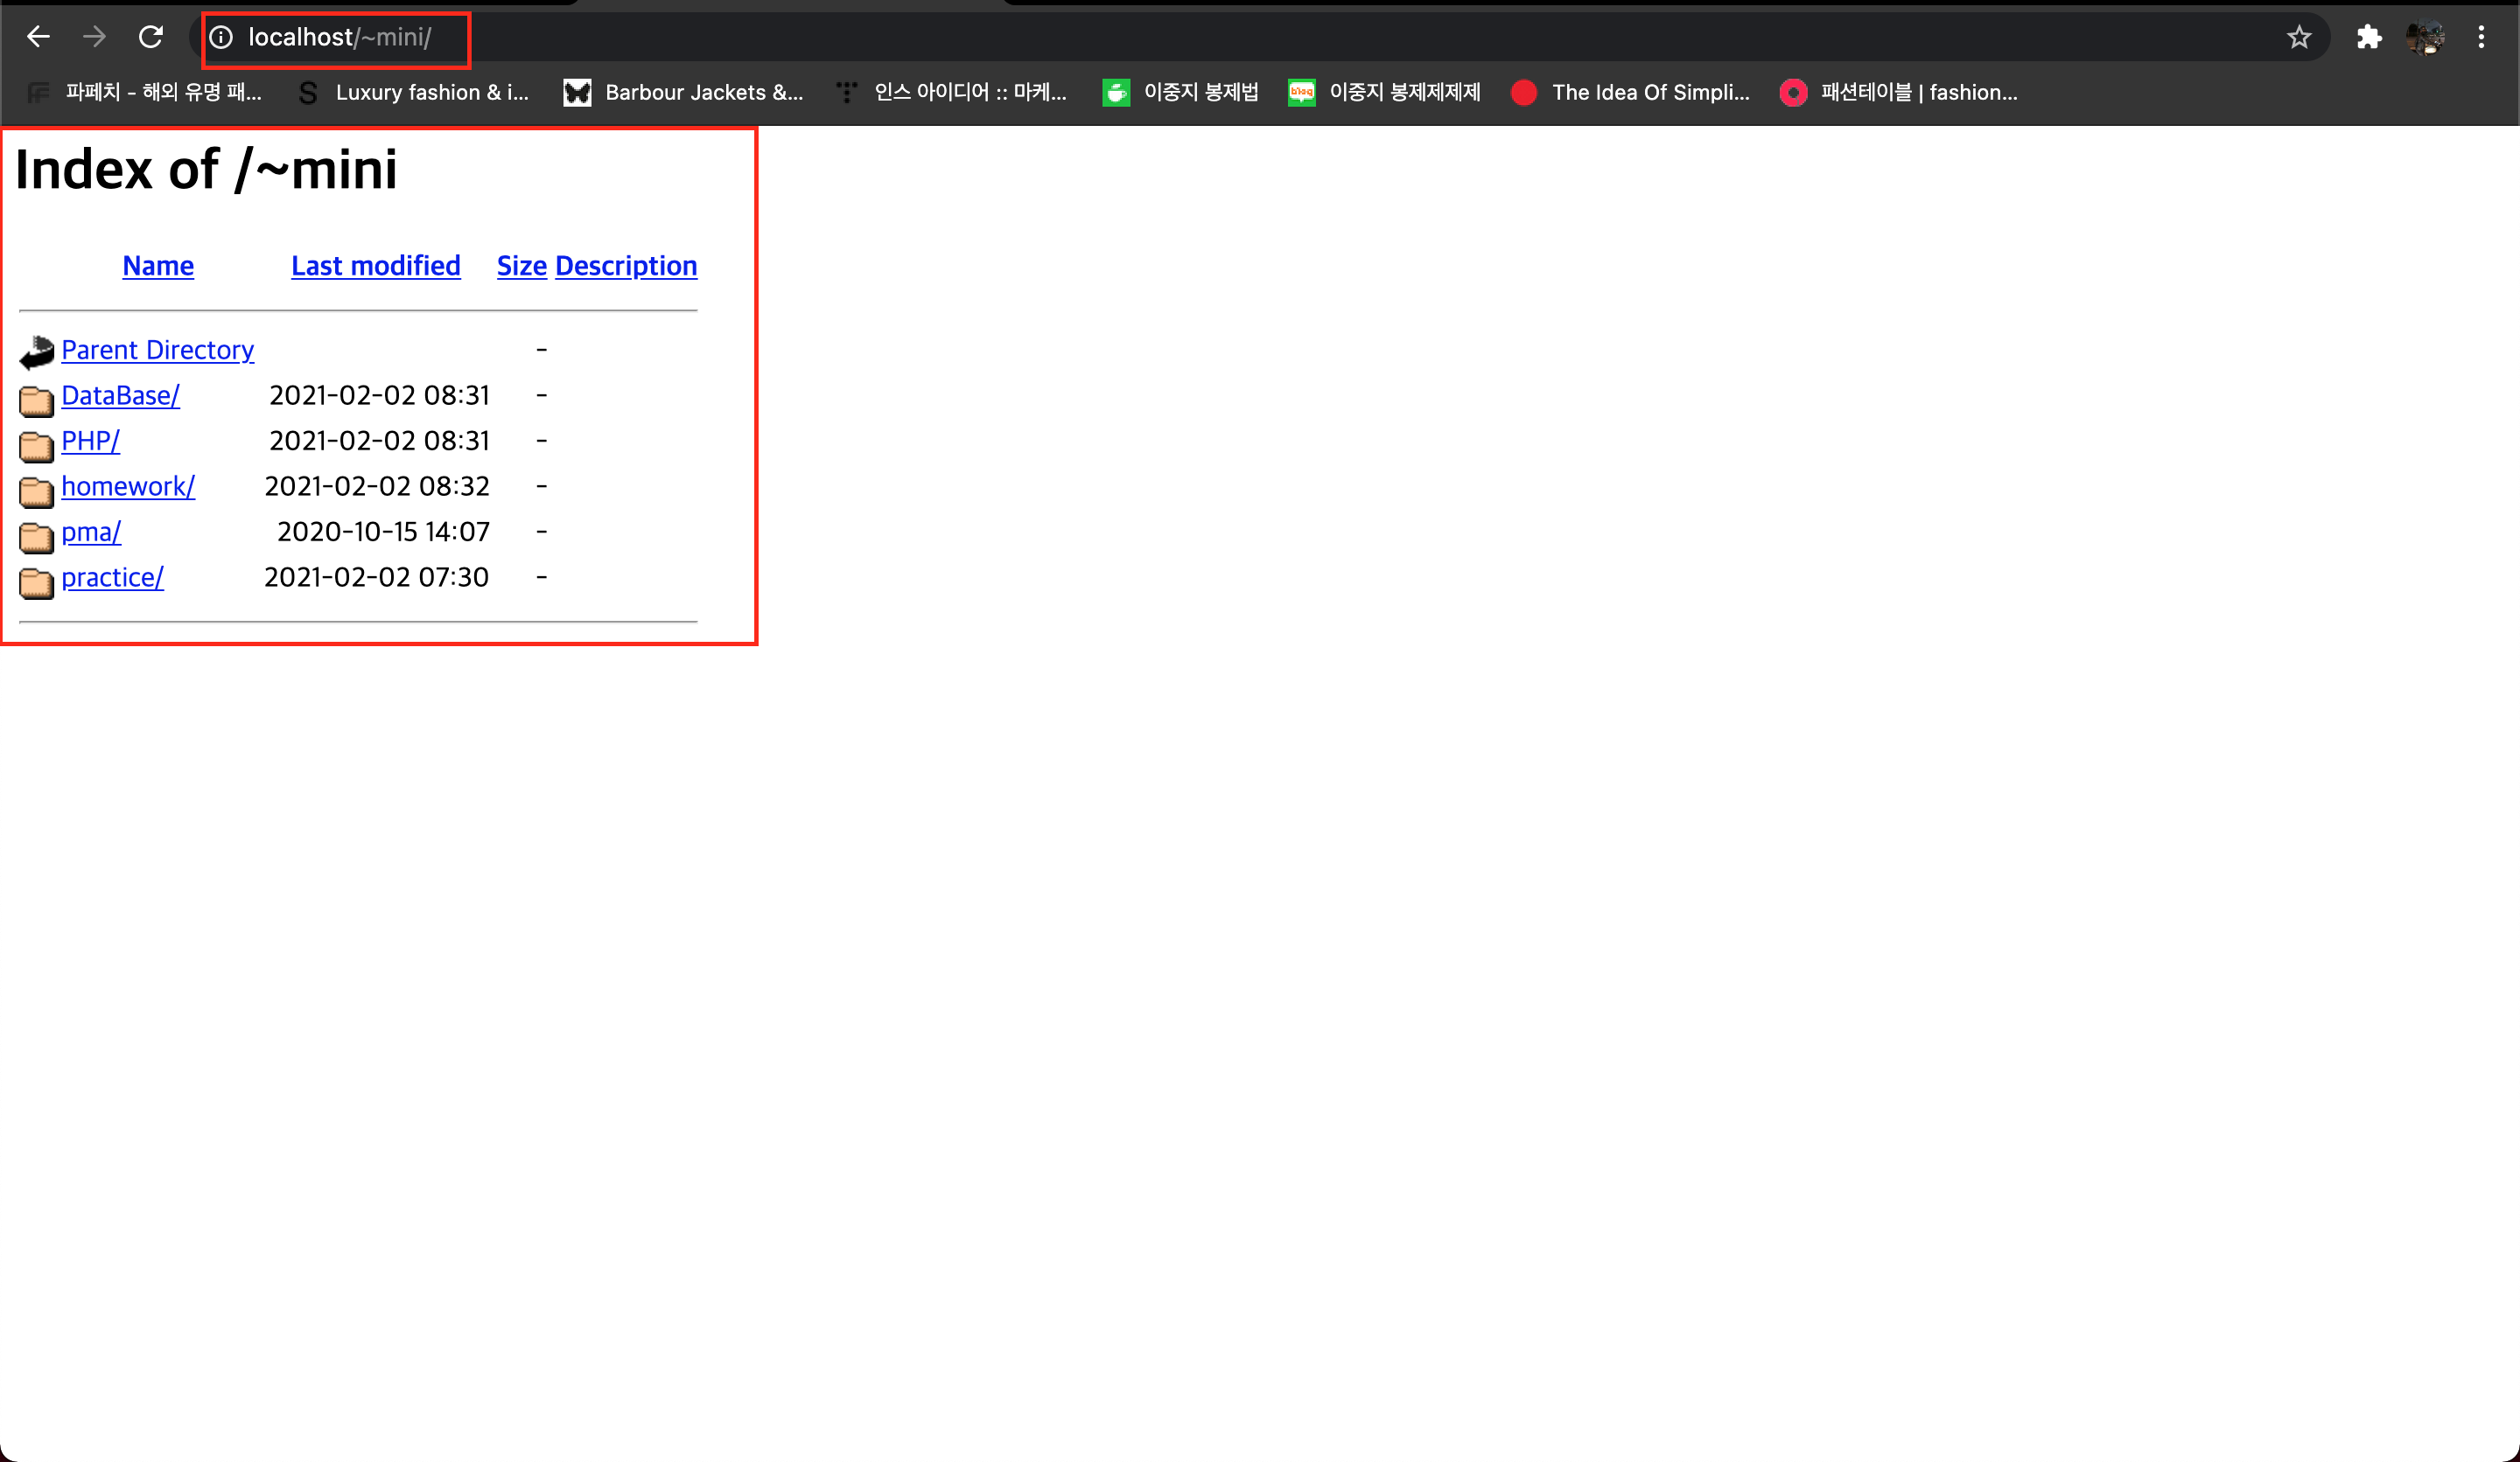The width and height of the screenshot is (2520, 1462).
Task: Click the browser forward arrow
Action: [94, 37]
